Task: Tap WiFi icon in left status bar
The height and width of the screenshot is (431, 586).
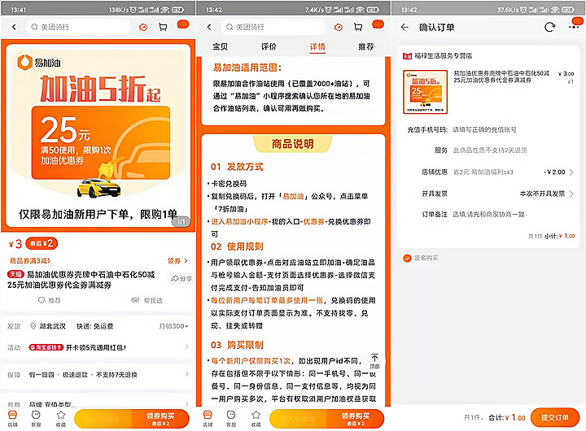Action: [x=164, y=10]
